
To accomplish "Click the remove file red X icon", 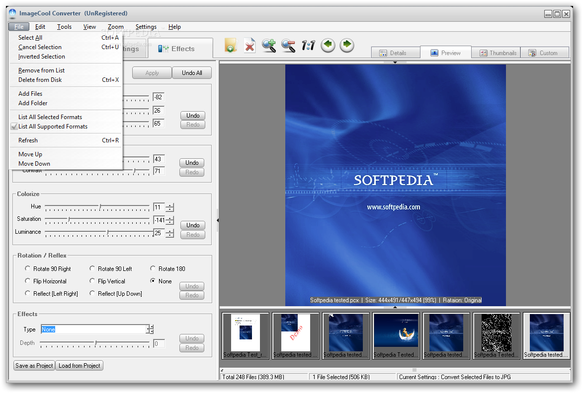I will [x=250, y=46].
